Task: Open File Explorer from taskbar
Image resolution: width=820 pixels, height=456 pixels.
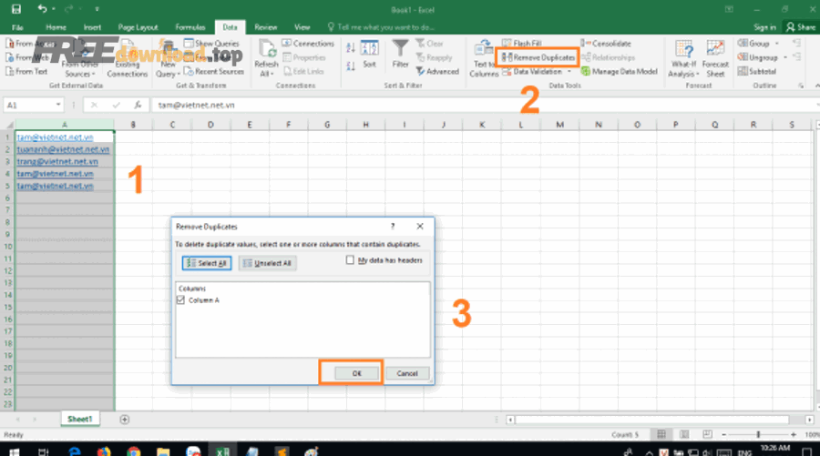Action: tap(163, 451)
